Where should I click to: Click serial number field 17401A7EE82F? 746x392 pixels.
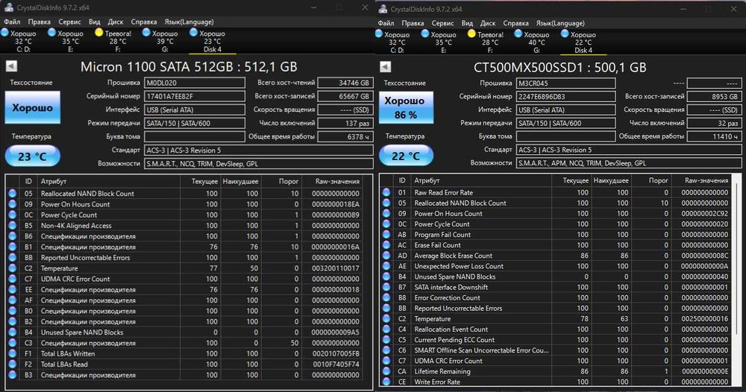pyautogui.click(x=194, y=96)
